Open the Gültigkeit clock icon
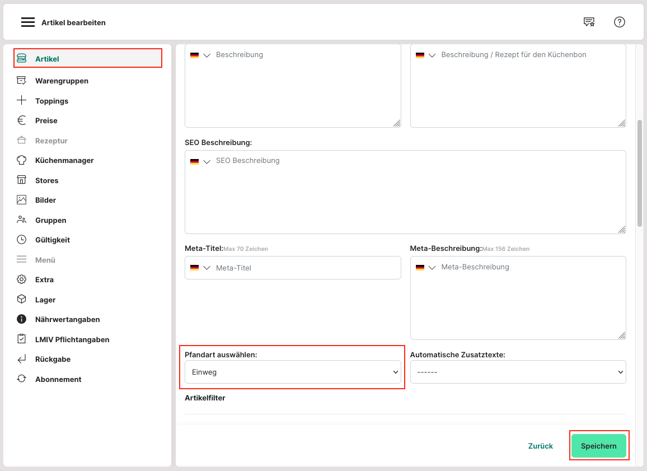Viewport: 647px width, 471px height. [22, 240]
